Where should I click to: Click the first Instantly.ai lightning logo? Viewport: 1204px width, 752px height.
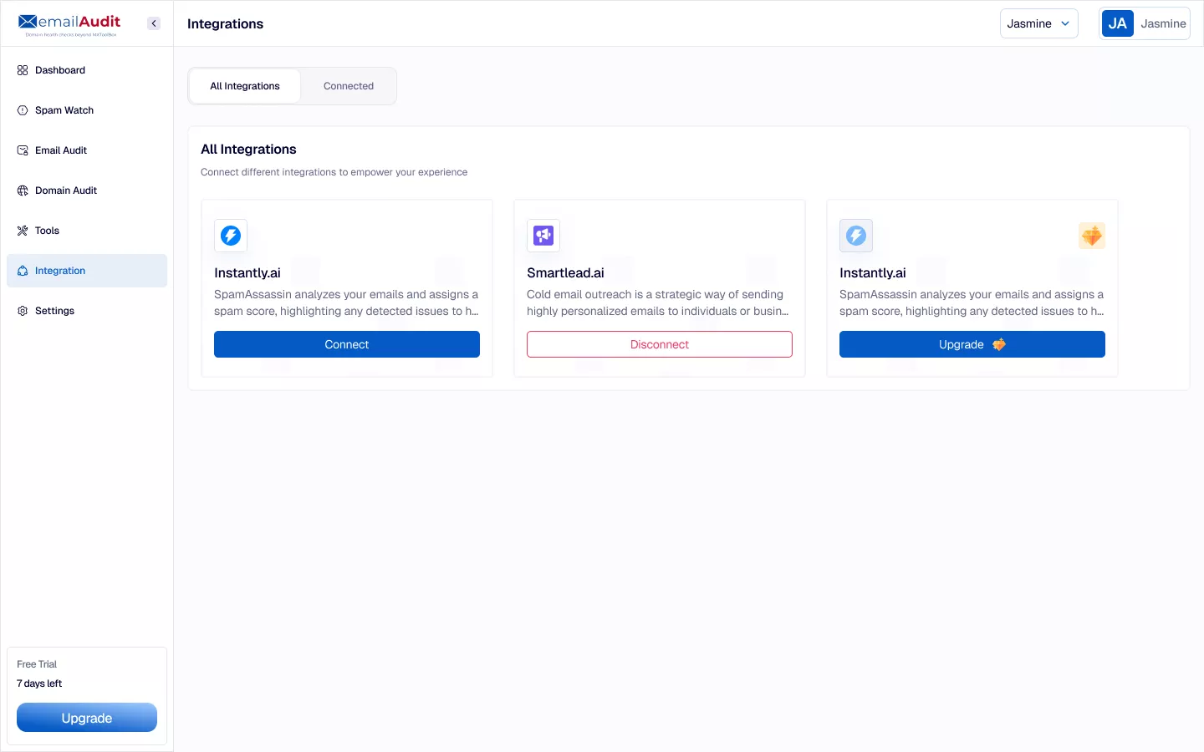pyautogui.click(x=231, y=236)
